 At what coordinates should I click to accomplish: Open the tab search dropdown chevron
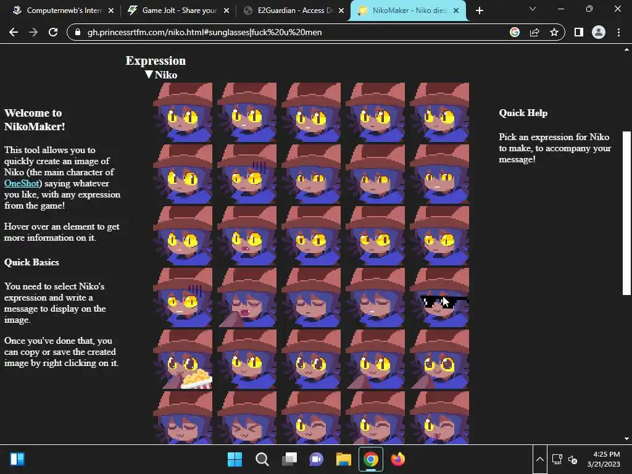[x=533, y=9]
